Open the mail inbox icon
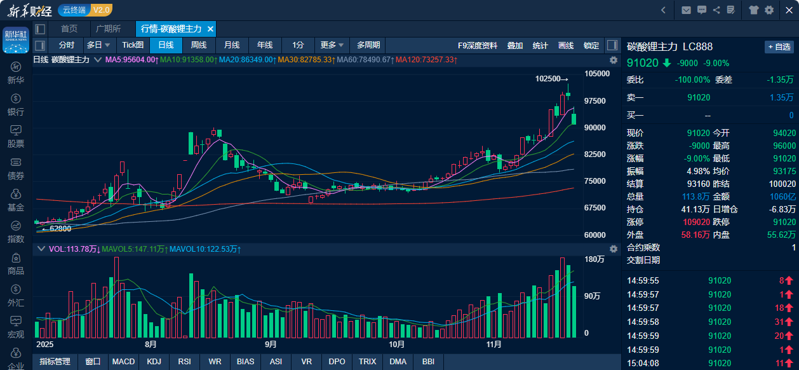799x370 pixels. click(686, 10)
